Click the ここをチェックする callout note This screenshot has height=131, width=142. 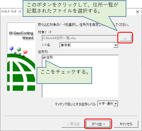(64, 75)
